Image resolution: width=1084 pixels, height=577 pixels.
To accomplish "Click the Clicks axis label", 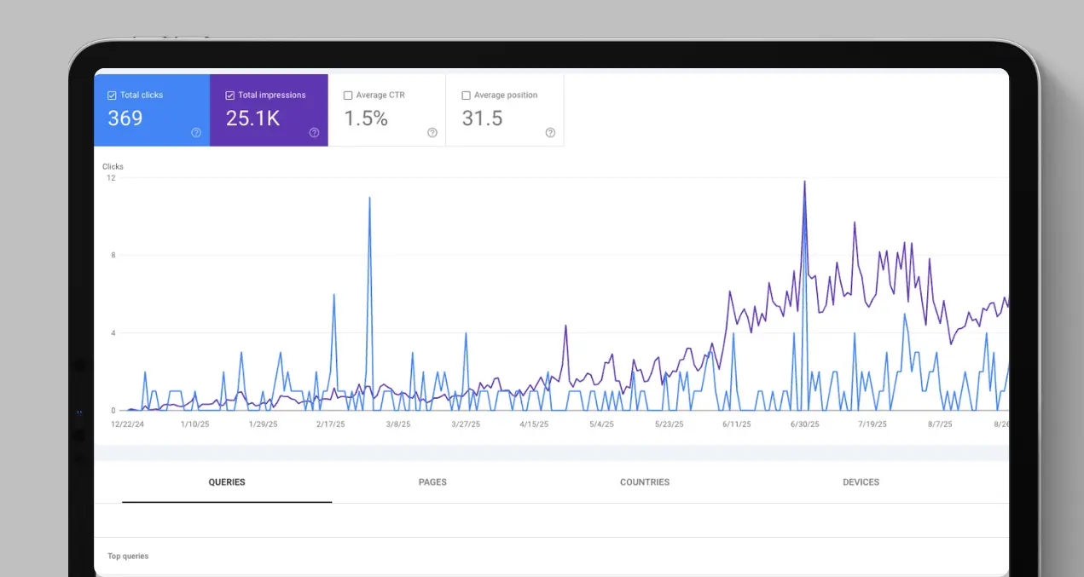I will click(113, 166).
